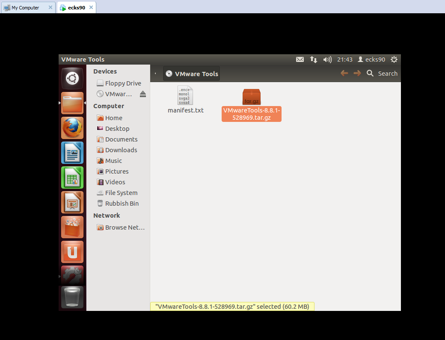Click the Search magnifier icon
This screenshot has height=340, width=445.
(370, 74)
